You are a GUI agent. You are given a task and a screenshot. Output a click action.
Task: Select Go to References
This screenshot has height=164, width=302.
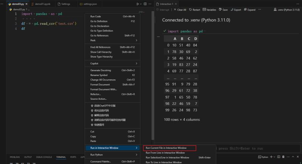(x=112, y=35)
